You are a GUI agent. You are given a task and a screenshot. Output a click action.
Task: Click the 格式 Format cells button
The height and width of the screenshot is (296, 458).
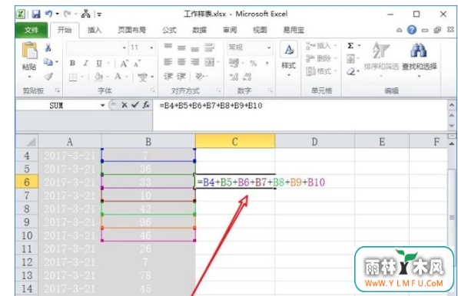321,71
